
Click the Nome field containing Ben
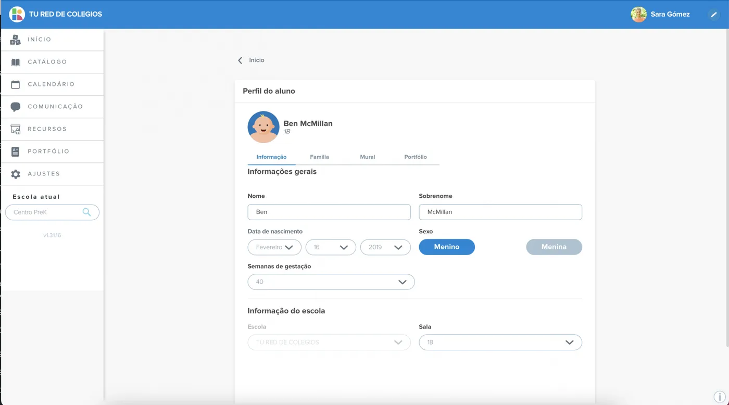point(329,212)
